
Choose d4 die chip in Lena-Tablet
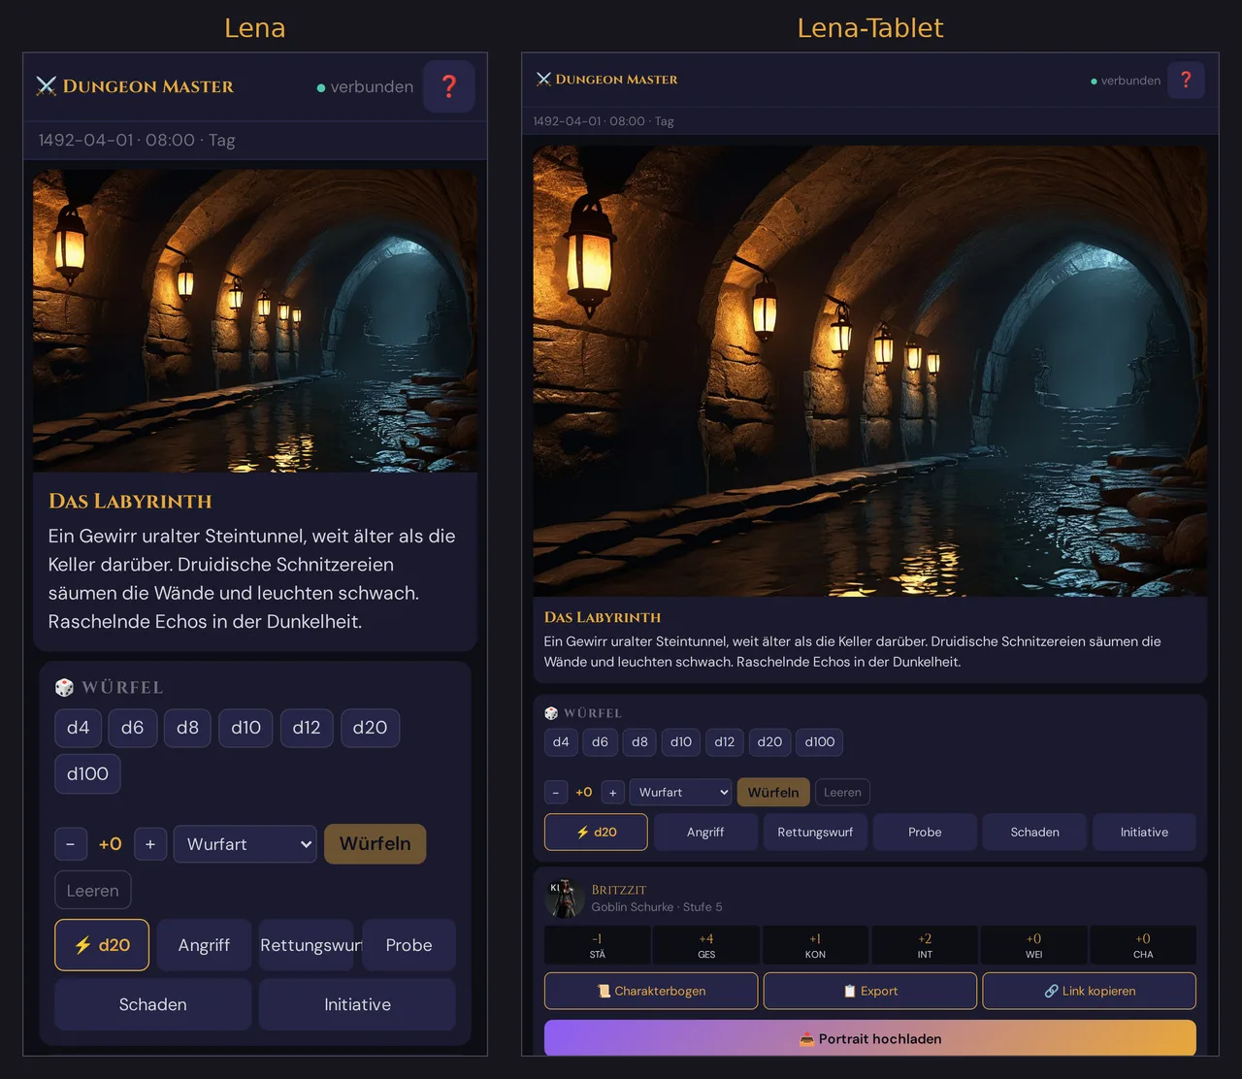tap(561, 742)
